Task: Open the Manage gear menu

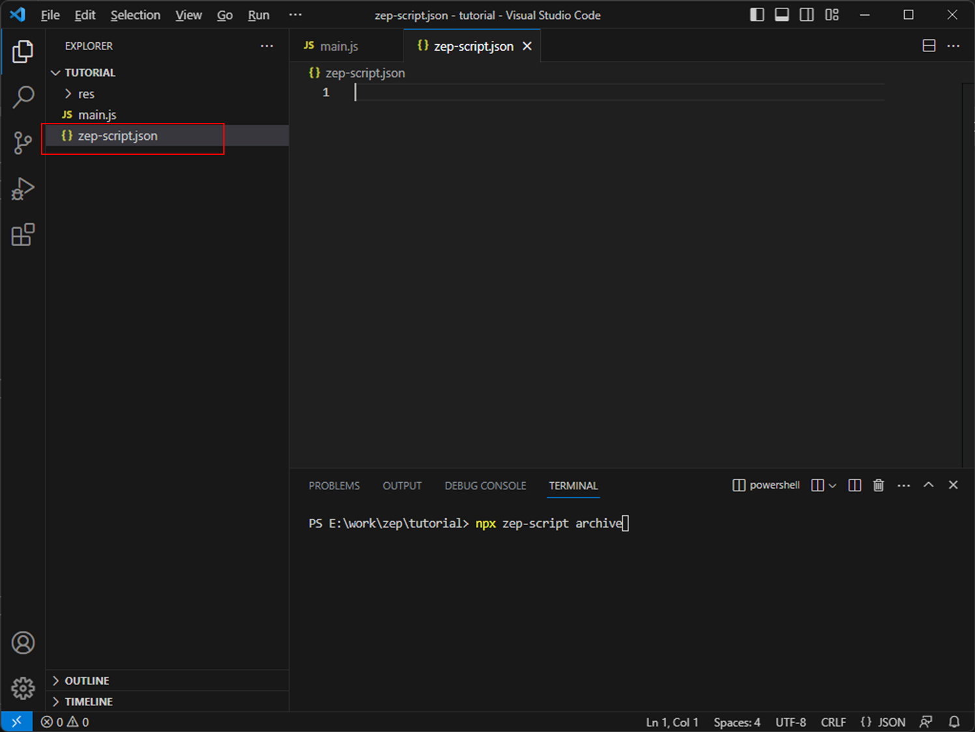Action: [23, 688]
